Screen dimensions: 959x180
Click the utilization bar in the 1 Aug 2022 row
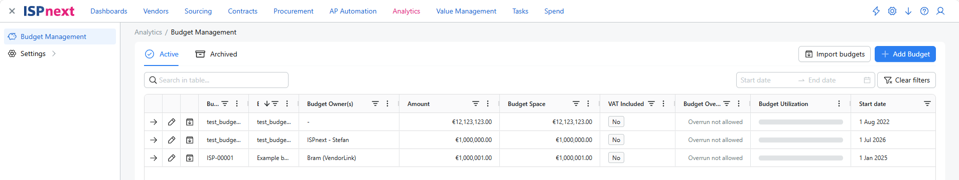coord(801,122)
